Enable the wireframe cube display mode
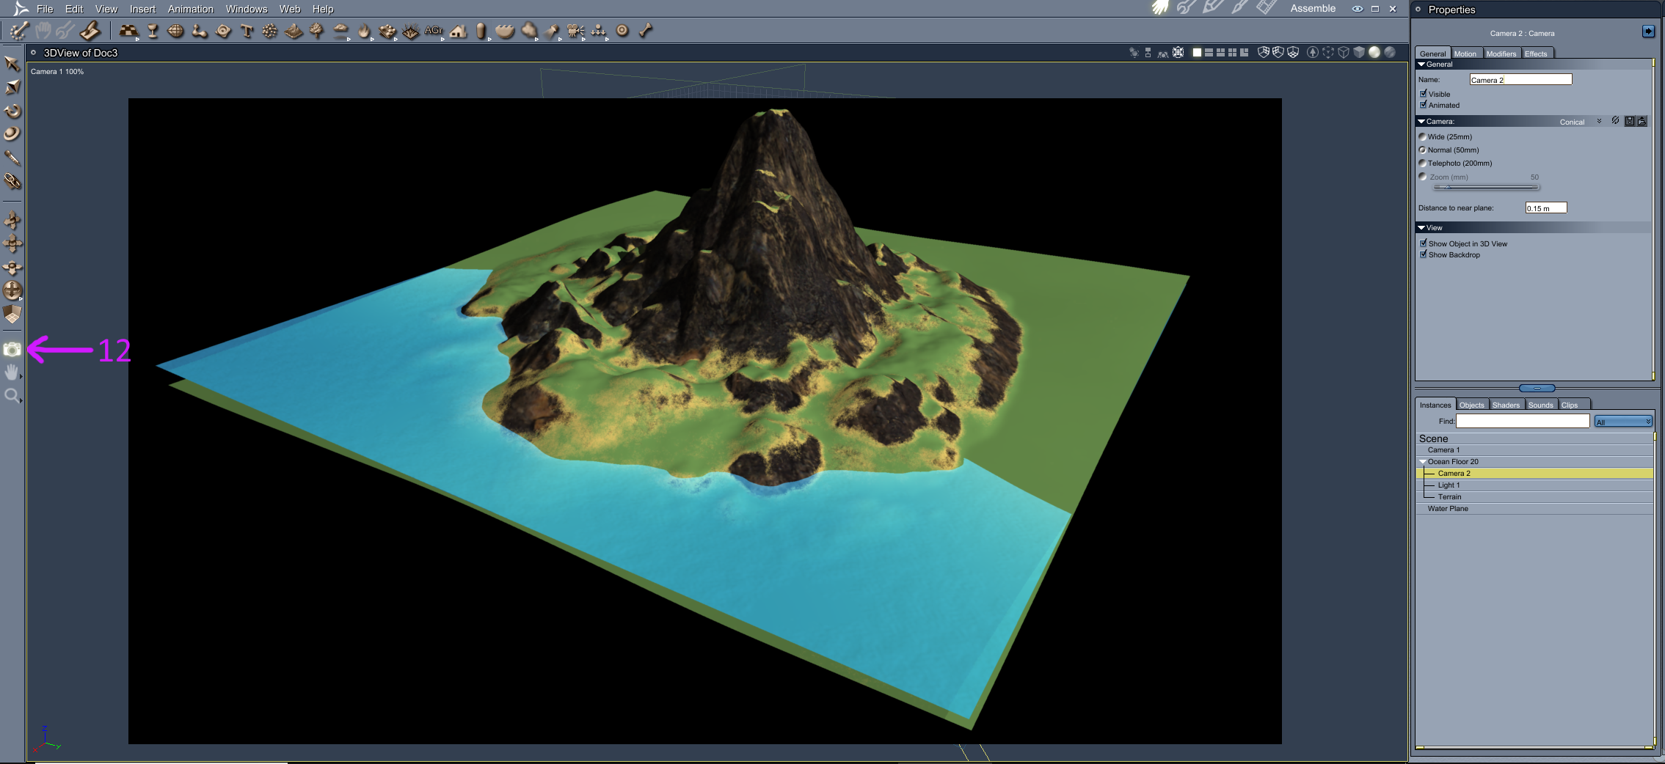Viewport: 1665px width, 764px height. (x=1344, y=52)
